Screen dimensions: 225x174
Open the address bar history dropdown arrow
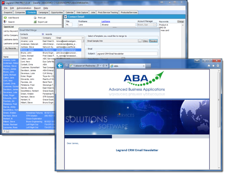point(101,66)
